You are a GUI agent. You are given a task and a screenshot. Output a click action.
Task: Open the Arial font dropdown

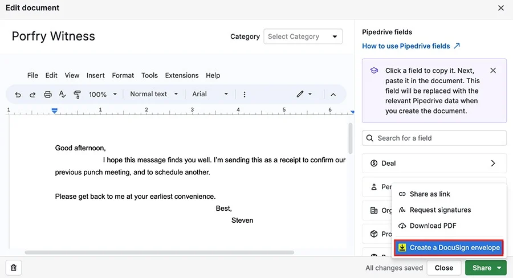(210, 94)
